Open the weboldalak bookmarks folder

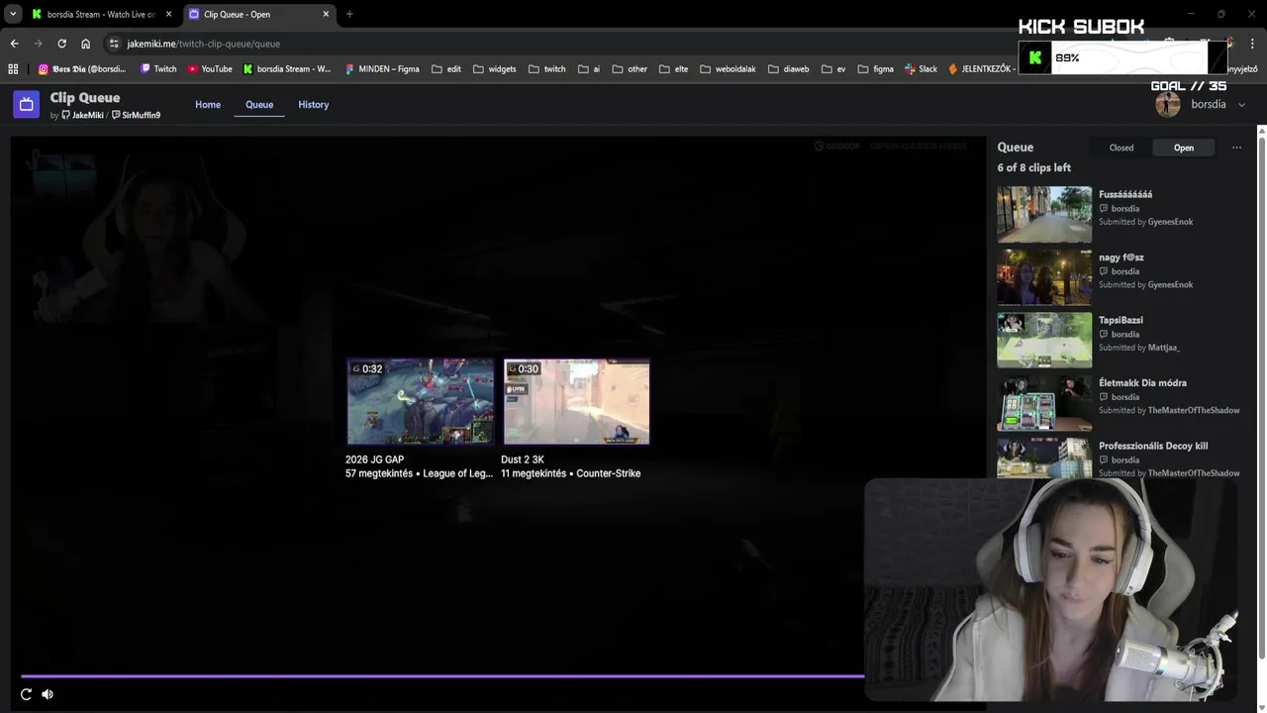click(728, 69)
